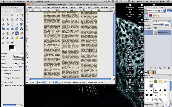This screenshot has height=107, width=172.
Task: Enable the Incrémentiel checkbox
Action: click(2, 82)
